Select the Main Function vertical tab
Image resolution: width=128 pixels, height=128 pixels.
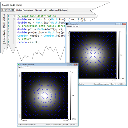(x=4, y=21)
